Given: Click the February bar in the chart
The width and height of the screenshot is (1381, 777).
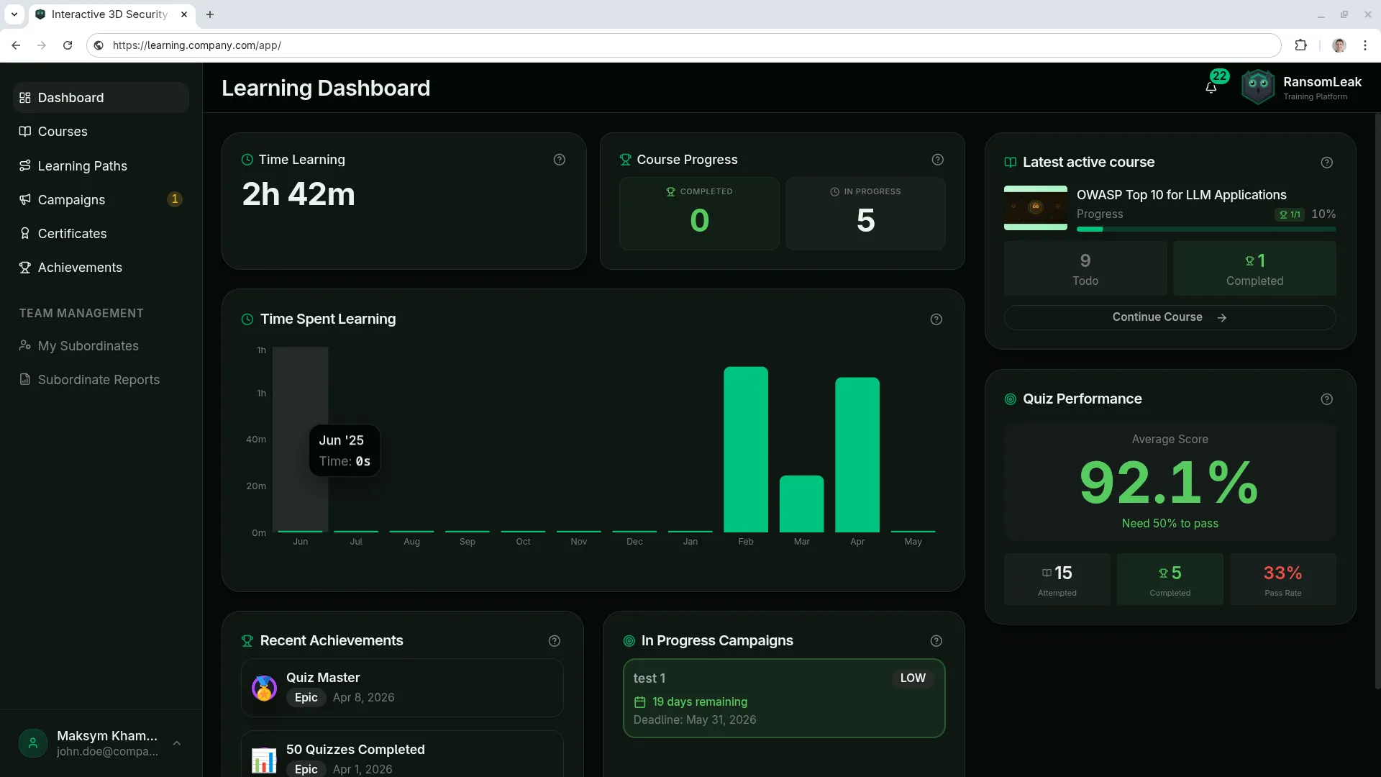Looking at the screenshot, I should tap(746, 450).
